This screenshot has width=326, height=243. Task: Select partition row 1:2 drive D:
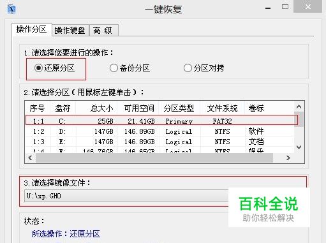(159, 131)
